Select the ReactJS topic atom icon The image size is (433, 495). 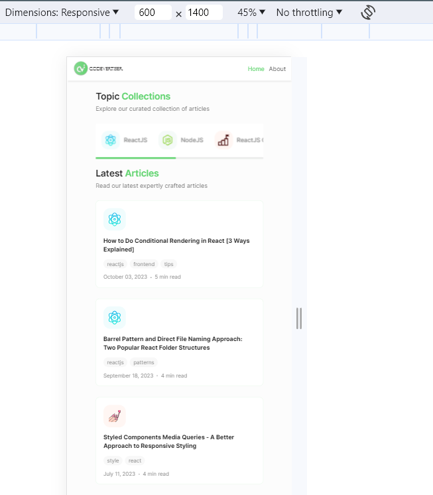[x=111, y=140]
